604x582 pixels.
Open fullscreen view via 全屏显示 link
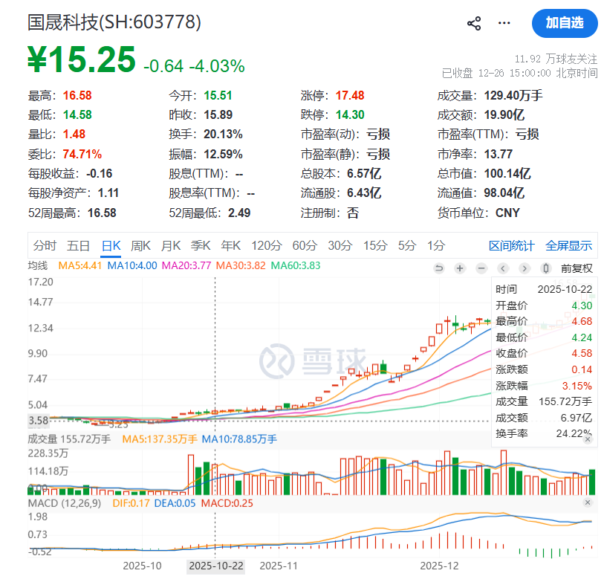568,245
